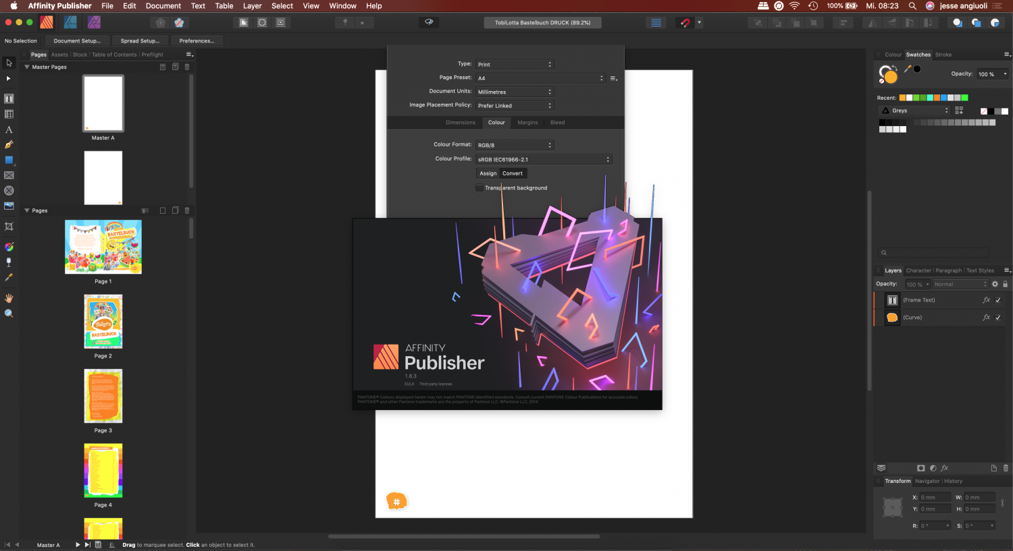
Task: Switch to Affinity Publisher persona
Action: [x=47, y=22]
